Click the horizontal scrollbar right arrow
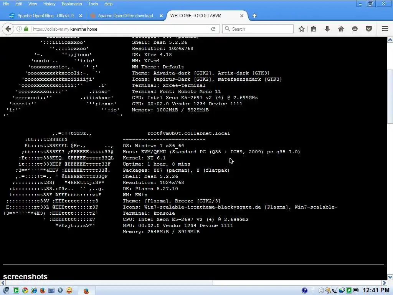Image resolution: width=393 pixels, height=295 pixels. coord(385,283)
